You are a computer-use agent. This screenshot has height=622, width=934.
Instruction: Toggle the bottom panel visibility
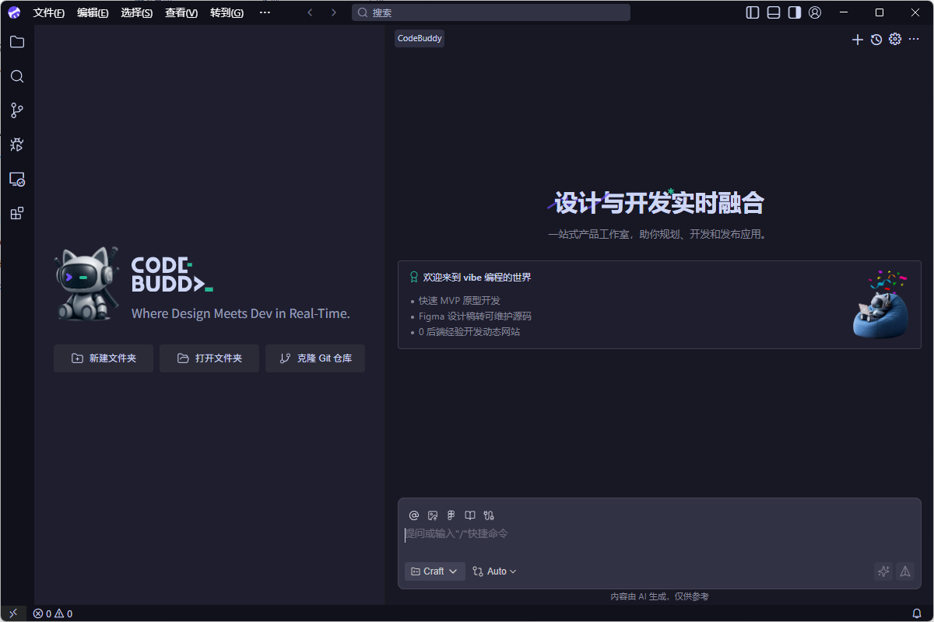click(x=773, y=12)
